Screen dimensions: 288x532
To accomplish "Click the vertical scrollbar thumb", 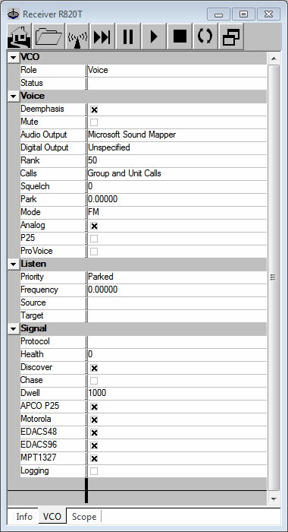I will click(x=274, y=277).
